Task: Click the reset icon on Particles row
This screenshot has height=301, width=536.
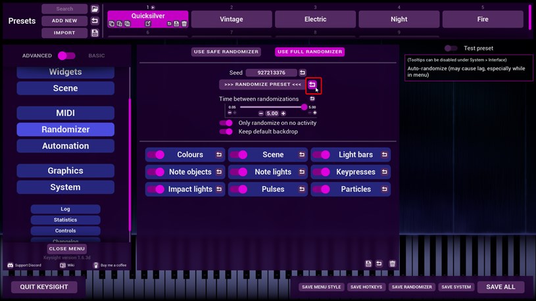Action: [385, 189]
